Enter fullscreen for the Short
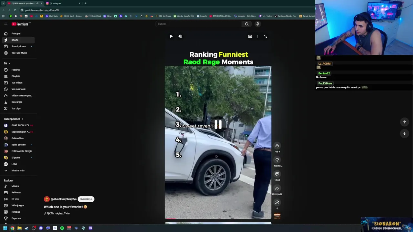Image resolution: width=413 pixels, height=232 pixels. click(265, 36)
